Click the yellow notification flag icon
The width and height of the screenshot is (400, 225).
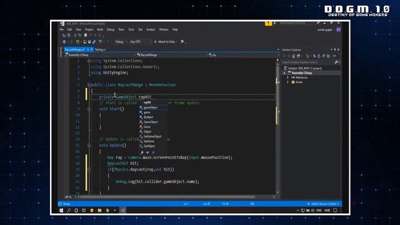pos(268,23)
